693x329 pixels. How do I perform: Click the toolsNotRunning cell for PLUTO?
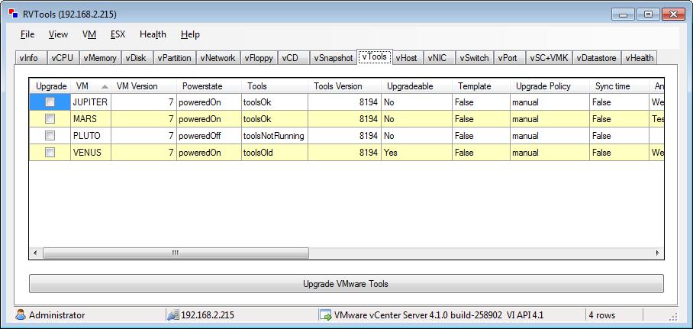click(275, 136)
